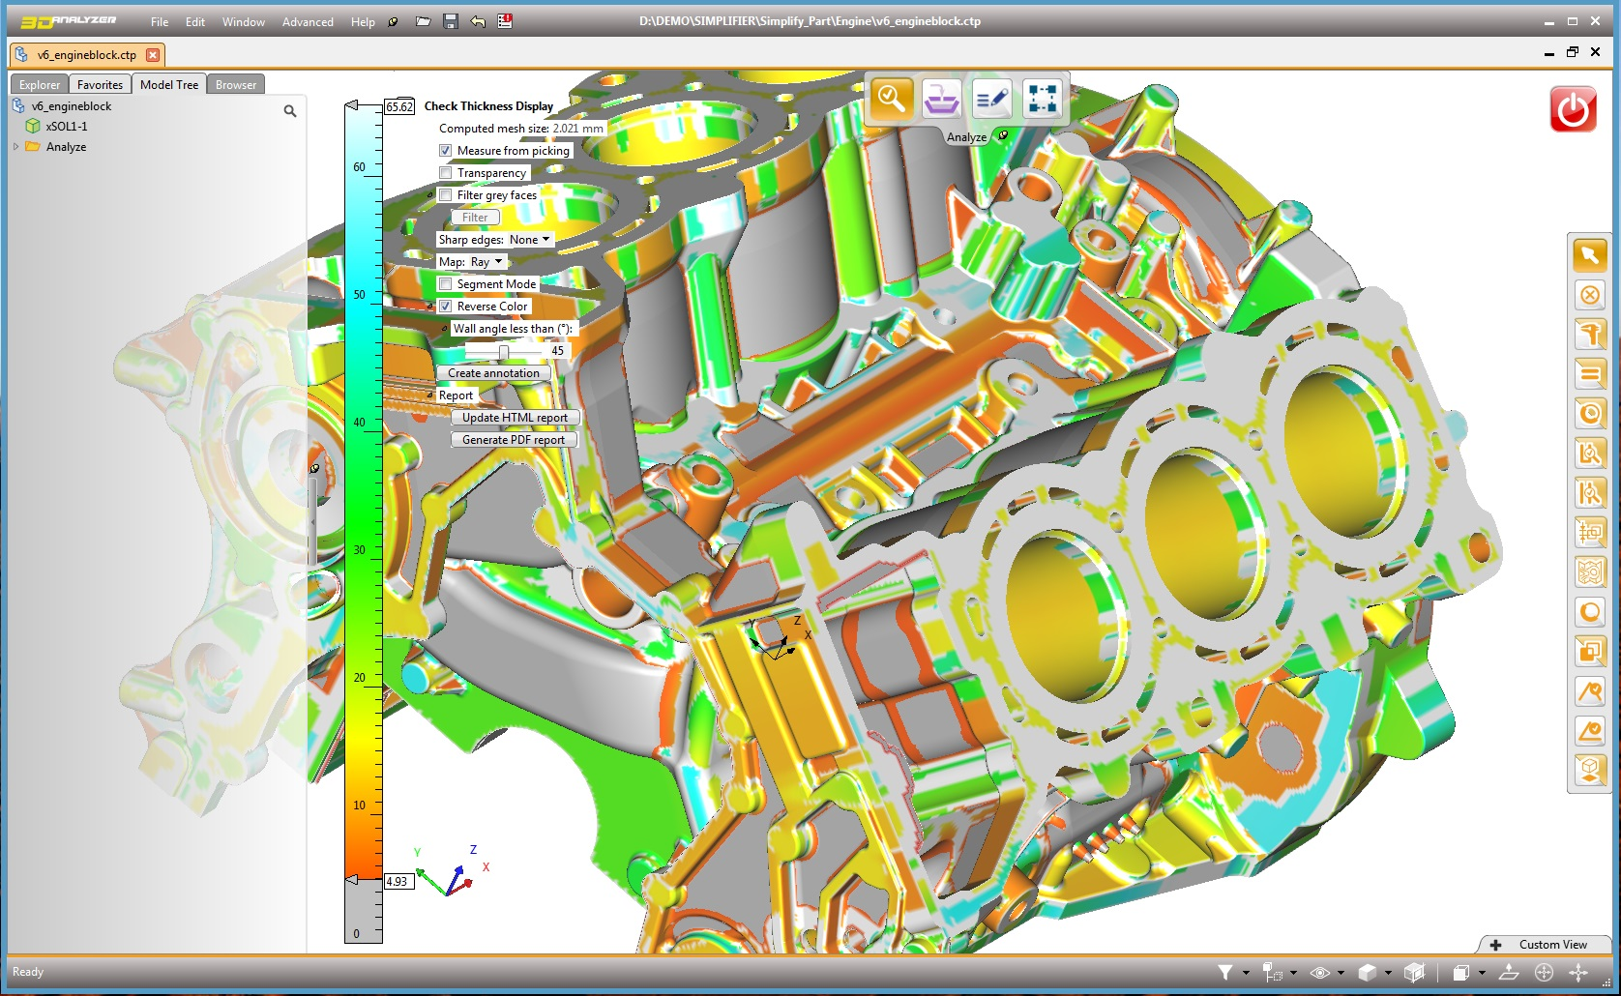The width and height of the screenshot is (1621, 996).
Task: Click the Update HTML report button
Action: click(515, 417)
